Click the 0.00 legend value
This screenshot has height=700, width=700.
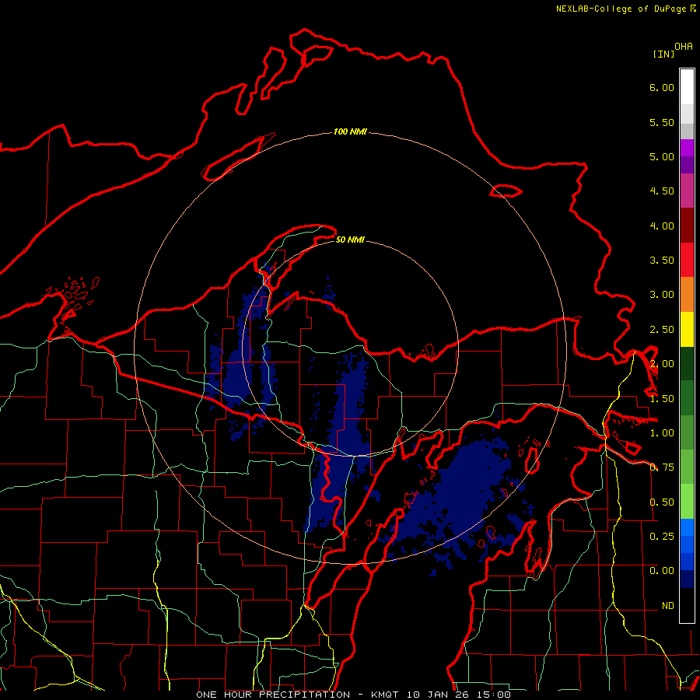662,571
